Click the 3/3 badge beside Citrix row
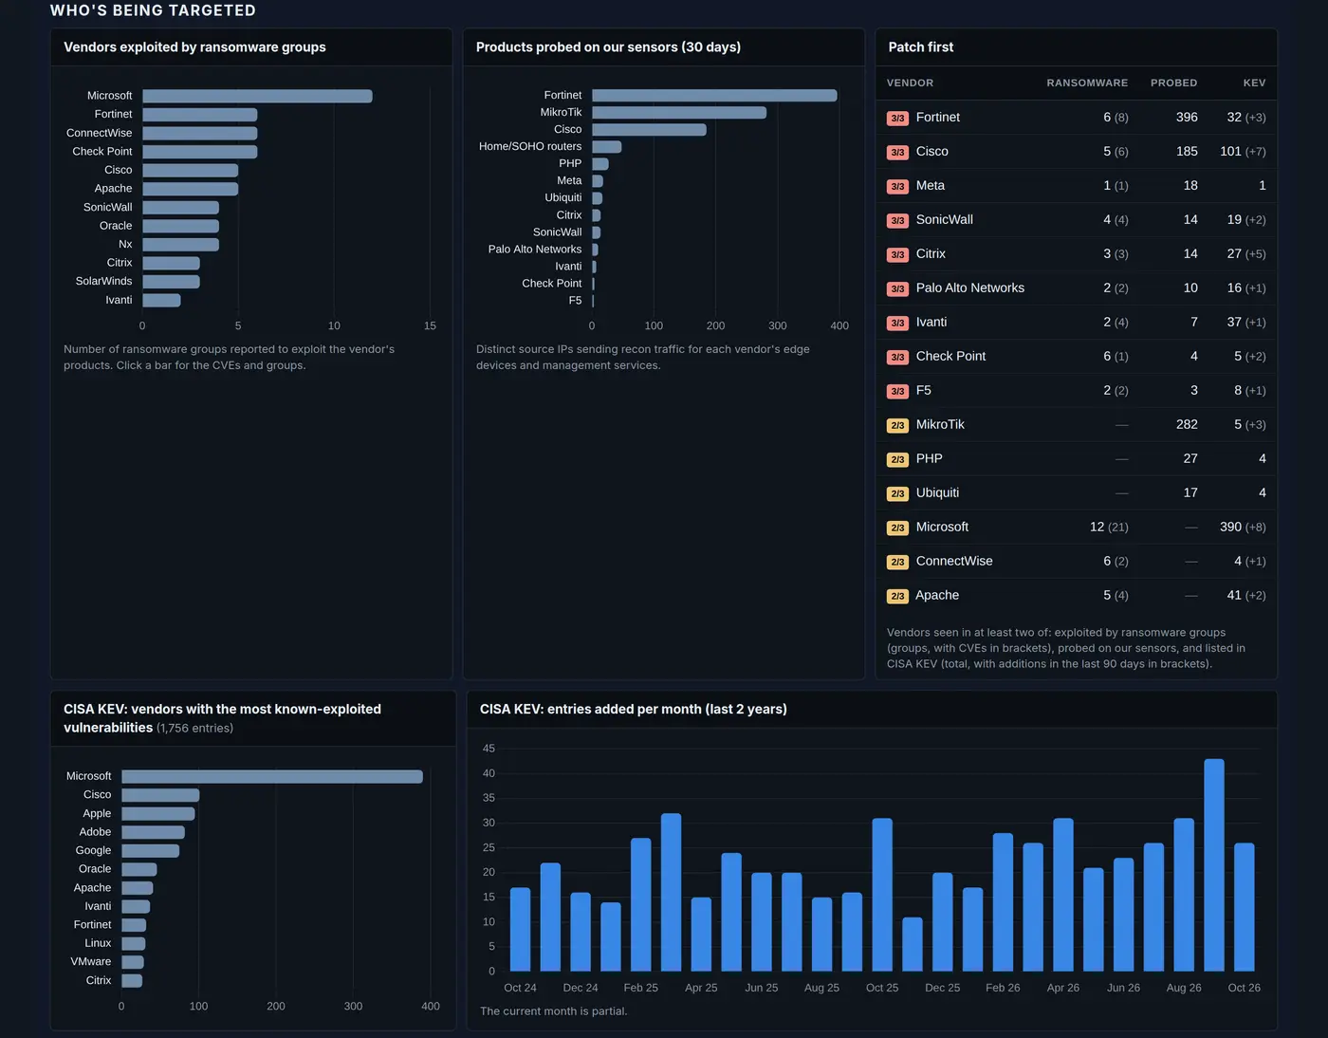Image resolution: width=1328 pixels, height=1038 pixels. point(897,254)
